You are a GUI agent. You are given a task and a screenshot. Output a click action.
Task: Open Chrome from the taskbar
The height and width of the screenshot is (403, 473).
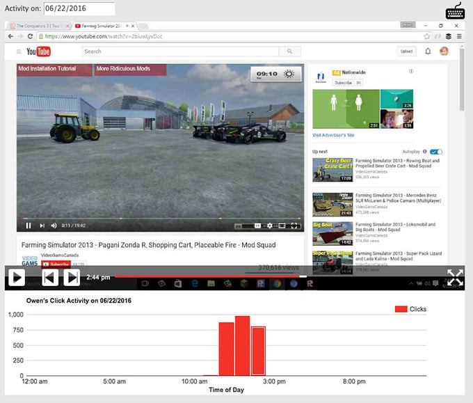(x=277, y=283)
